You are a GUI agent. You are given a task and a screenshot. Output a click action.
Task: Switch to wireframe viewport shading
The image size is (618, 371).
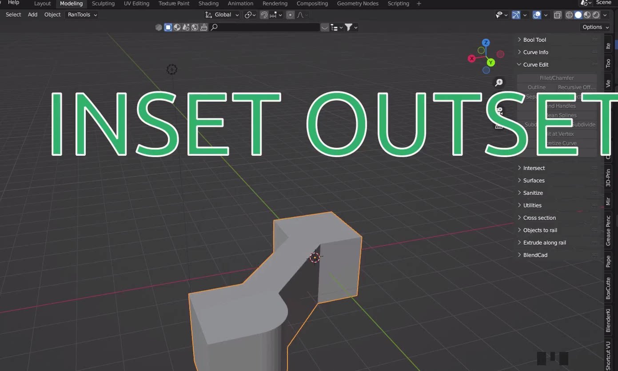[569, 15]
